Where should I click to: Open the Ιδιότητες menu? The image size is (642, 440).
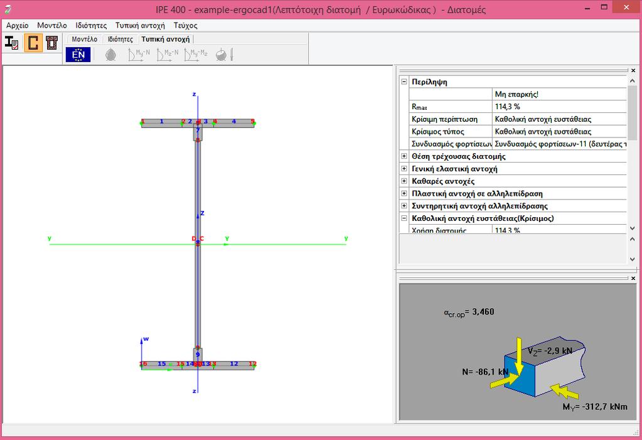click(x=91, y=25)
